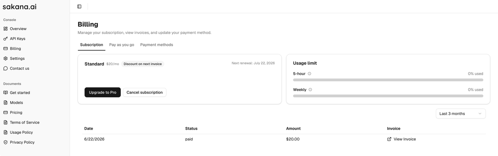Image resolution: width=498 pixels, height=156 pixels.
Task: Toggle the sidebar panel icon
Action: coord(79,7)
